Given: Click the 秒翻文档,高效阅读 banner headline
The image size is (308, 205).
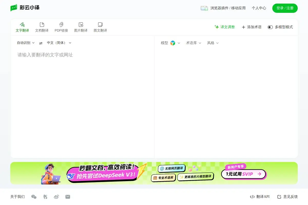Looking at the screenshot, I should click(x=107, y=168).
